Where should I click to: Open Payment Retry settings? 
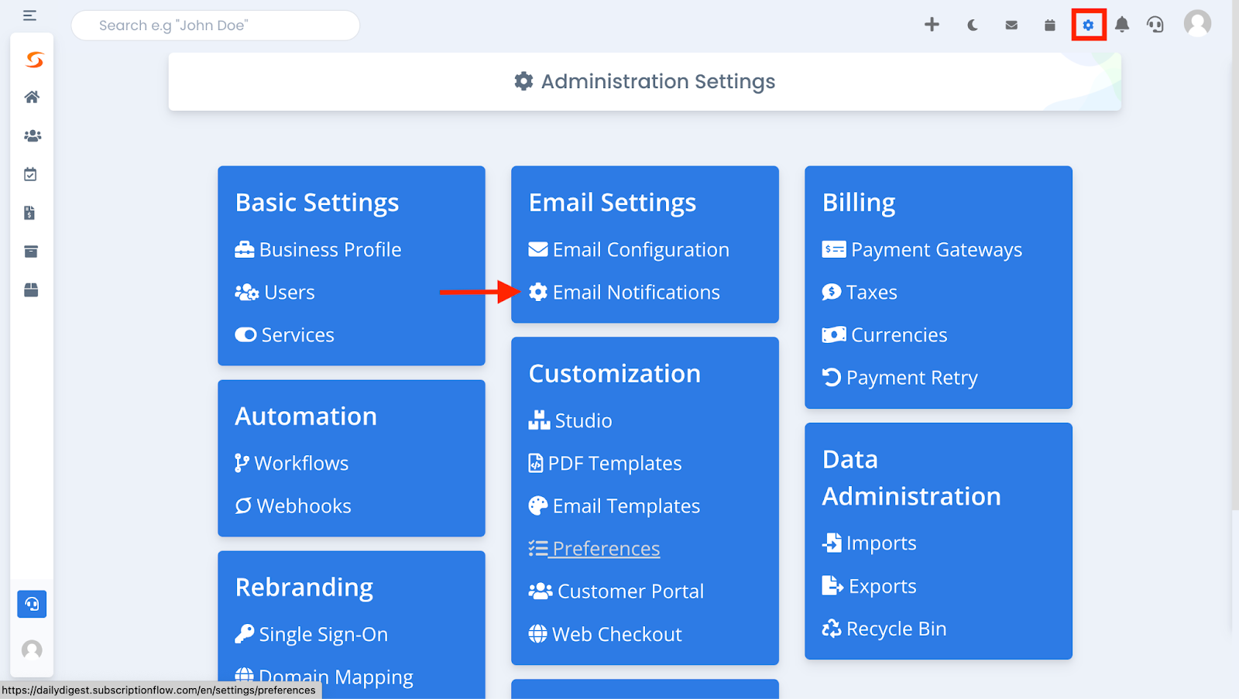(x=900, y=377)
